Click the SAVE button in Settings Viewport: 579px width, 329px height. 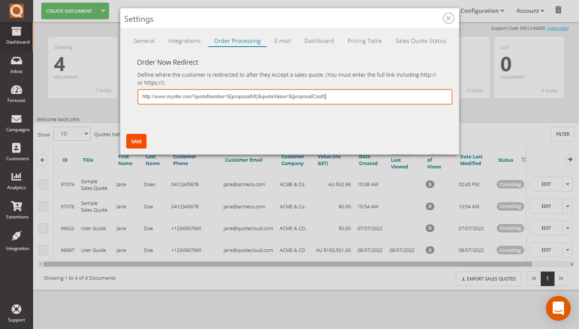pyautogui.click(x=136, y=141)
